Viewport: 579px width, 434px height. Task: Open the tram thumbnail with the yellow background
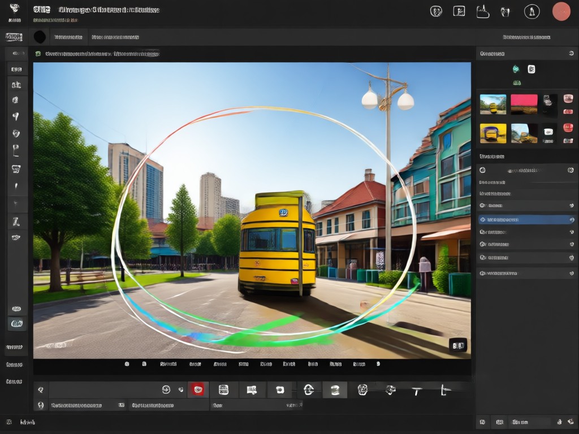pos(493,133)
